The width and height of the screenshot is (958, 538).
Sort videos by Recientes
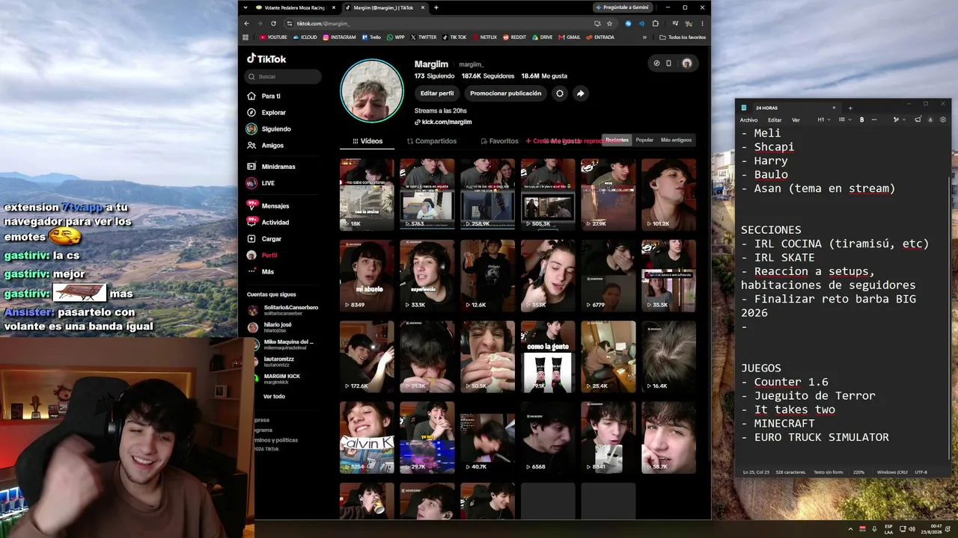click(x=617, y=140)
